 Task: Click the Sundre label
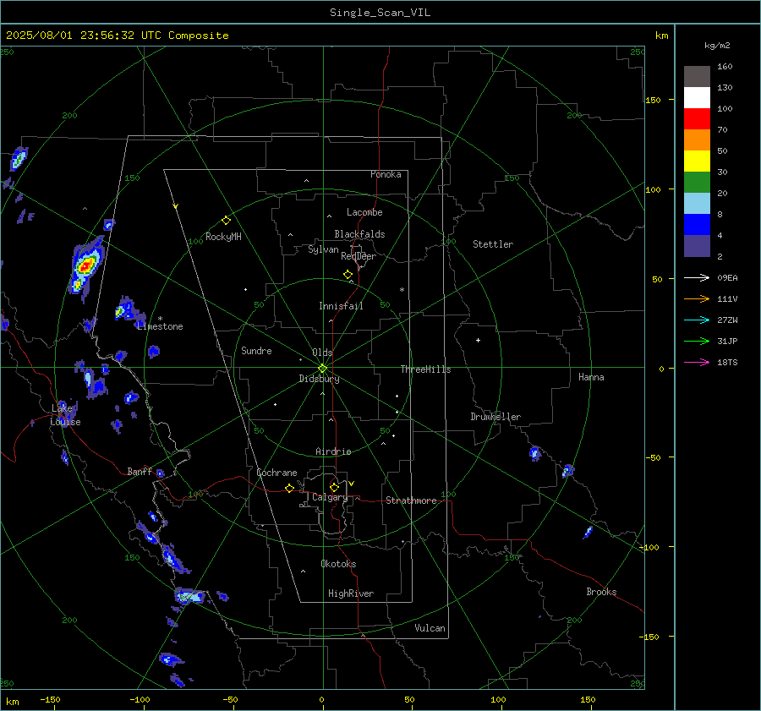click(x=256, y=351)
